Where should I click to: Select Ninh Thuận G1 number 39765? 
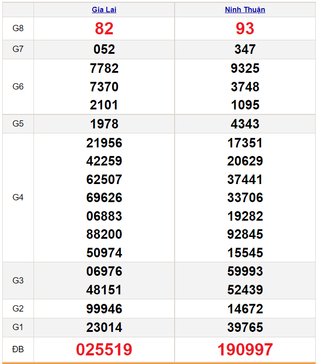(x=245, y=327)
